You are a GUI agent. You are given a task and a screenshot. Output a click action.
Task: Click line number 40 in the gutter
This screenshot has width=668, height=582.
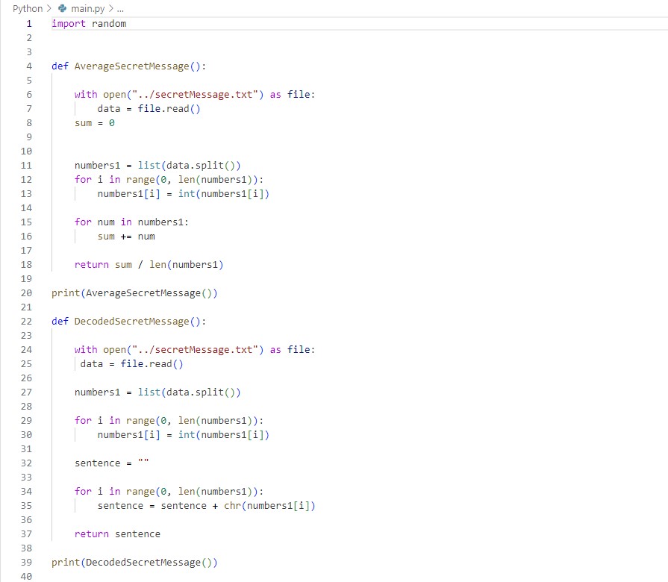click(27, 577)
